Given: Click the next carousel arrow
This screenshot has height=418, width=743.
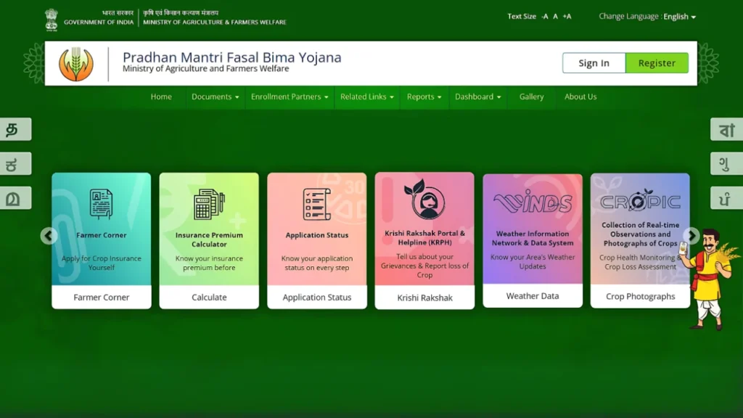Looking at the screenshot, I should click(x=691, y=235).
